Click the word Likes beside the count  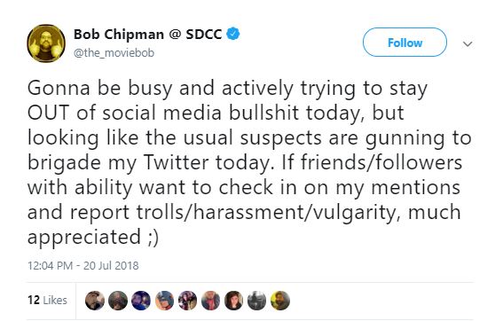tap(55, 300)
